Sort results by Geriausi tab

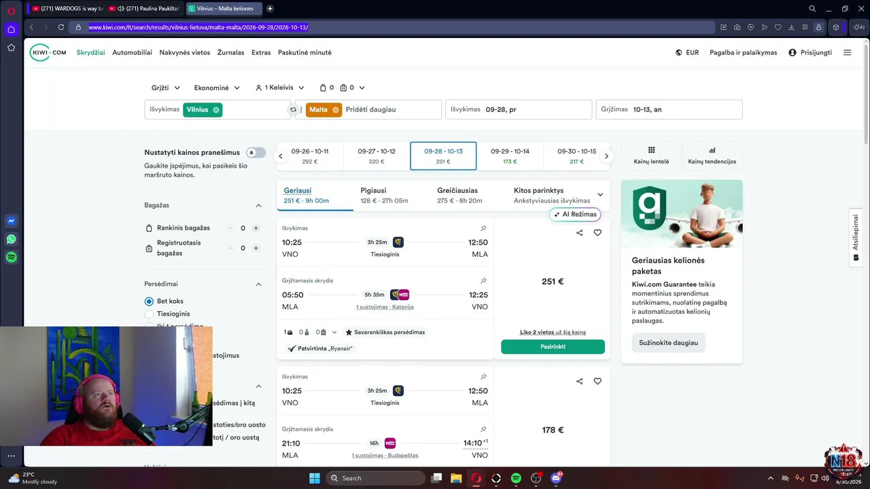coord(315,196)
